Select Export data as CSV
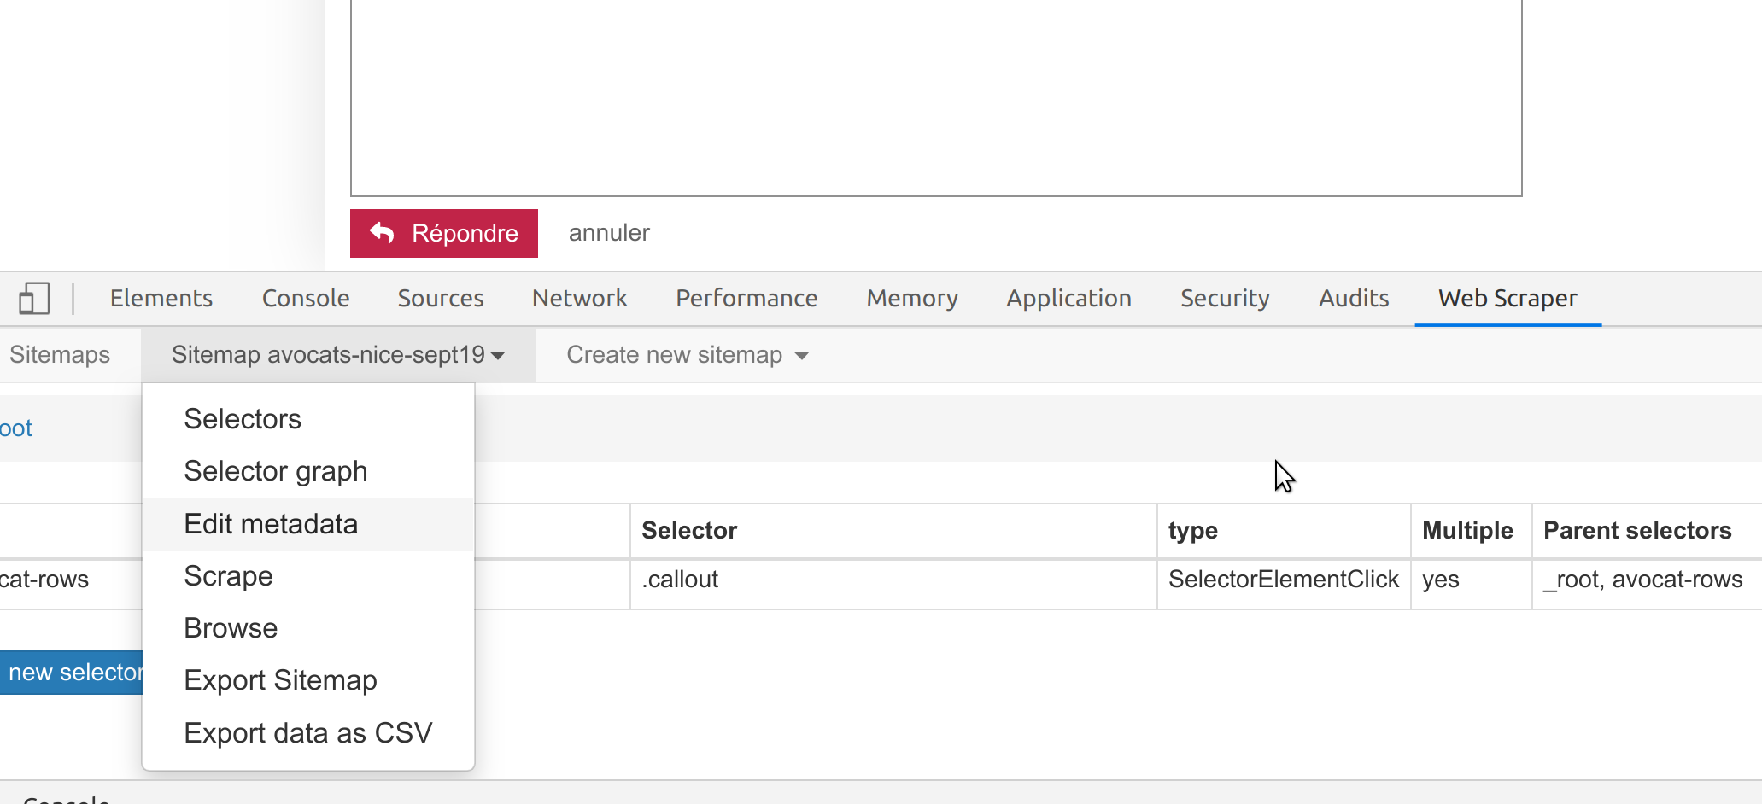This screenshot has width=1762, height=804. pyautogui.click(x=307, y=733)
